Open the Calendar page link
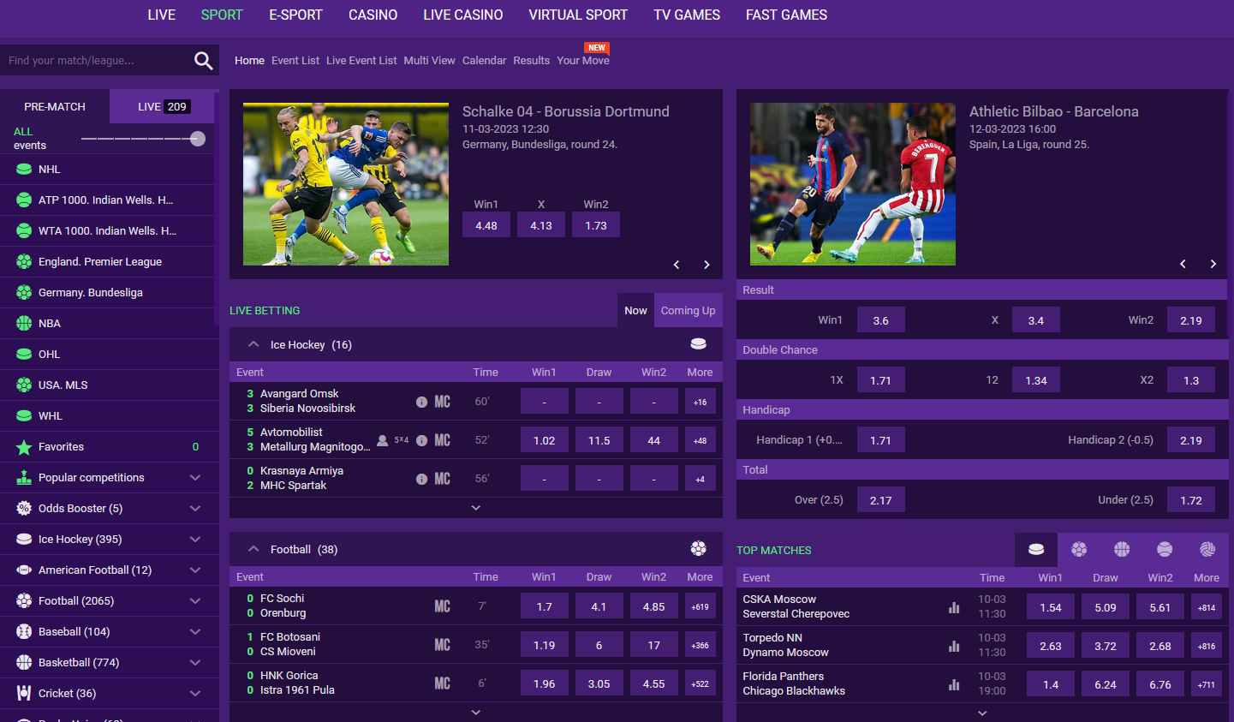This screenshot has width=1234, height=722. (x=485, y=61)
